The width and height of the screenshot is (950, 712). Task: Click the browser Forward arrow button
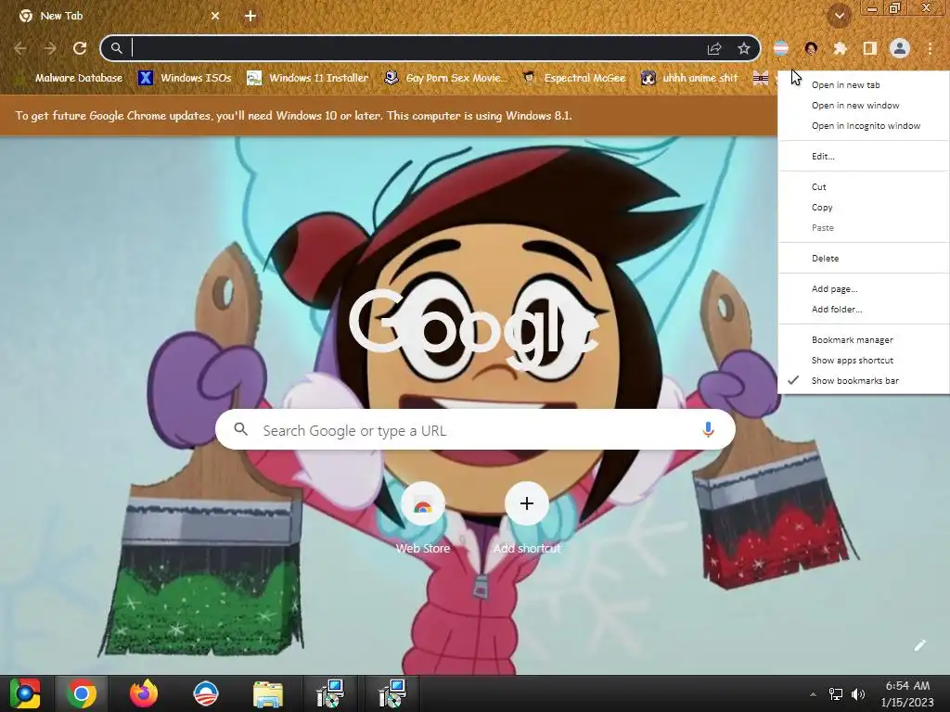[x=50, y=48]
